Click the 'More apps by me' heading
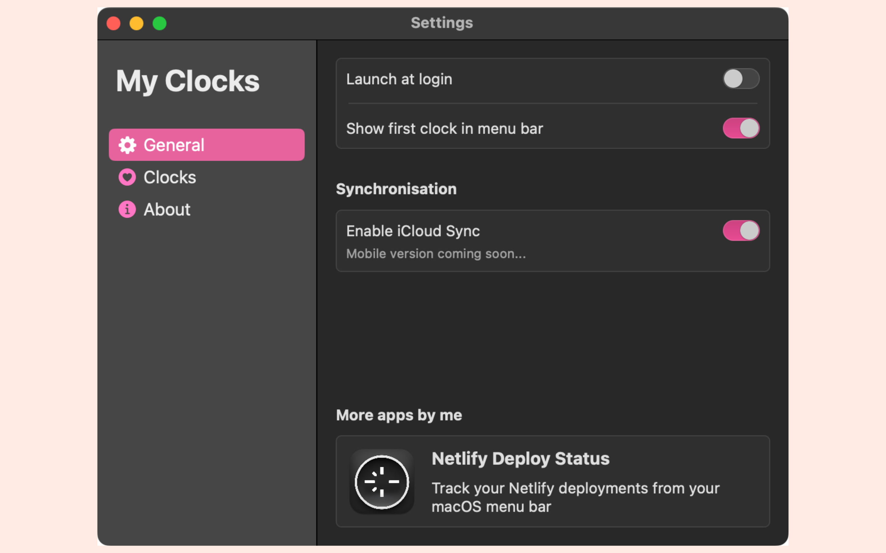Screen dimensions: 886x553 pyautogui.click(x=399, y=415)
